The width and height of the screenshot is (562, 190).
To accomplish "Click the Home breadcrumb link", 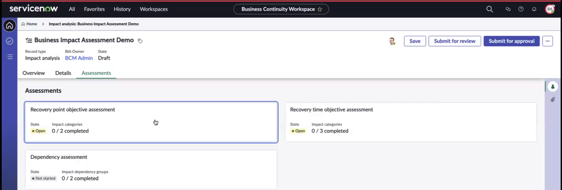I will 32,24.
